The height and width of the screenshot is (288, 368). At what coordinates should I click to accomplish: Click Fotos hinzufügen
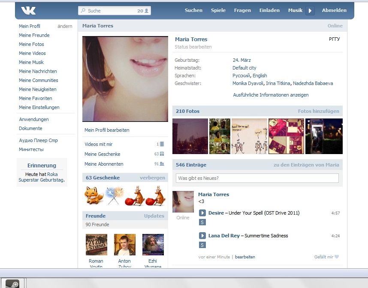pyautogui.click(x=319, y=111)
